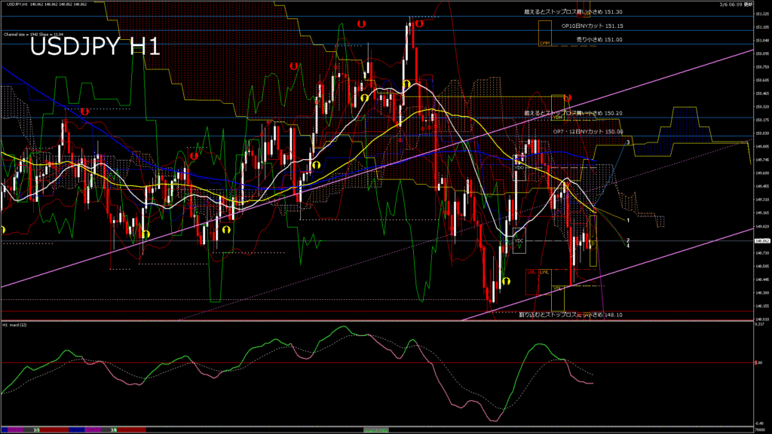Click the yellow arrow marker at the lowest trough
Screen dimensions: 772x434
pos(507,281)
